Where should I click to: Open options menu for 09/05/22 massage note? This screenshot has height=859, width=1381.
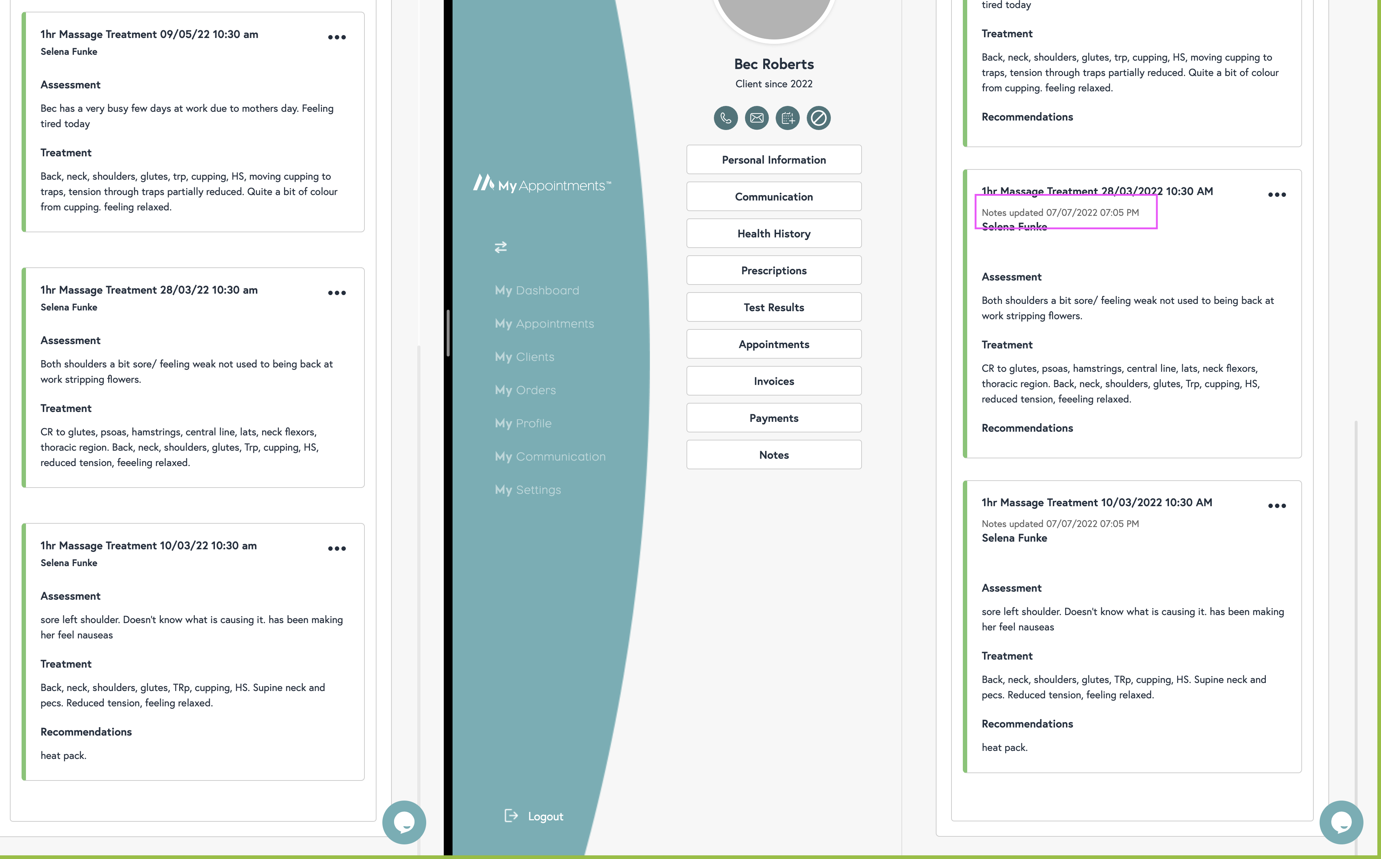(337, 38)
